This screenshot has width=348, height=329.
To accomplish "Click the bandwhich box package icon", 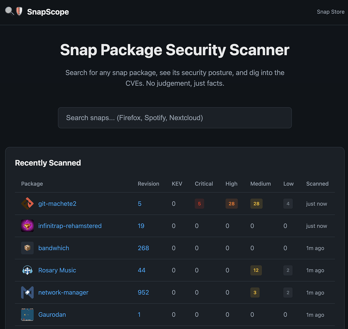I will click(x=27, y=248).
